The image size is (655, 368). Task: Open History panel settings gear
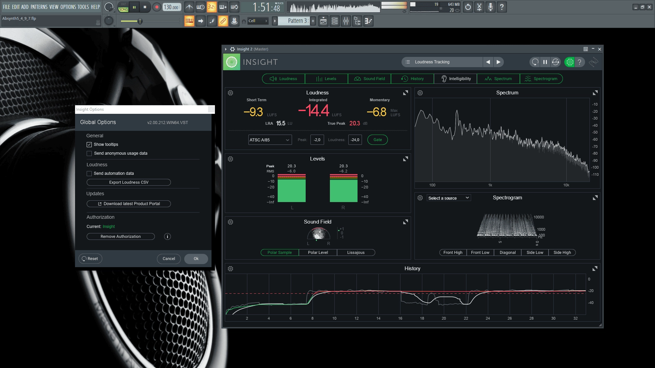coord(231,269)
